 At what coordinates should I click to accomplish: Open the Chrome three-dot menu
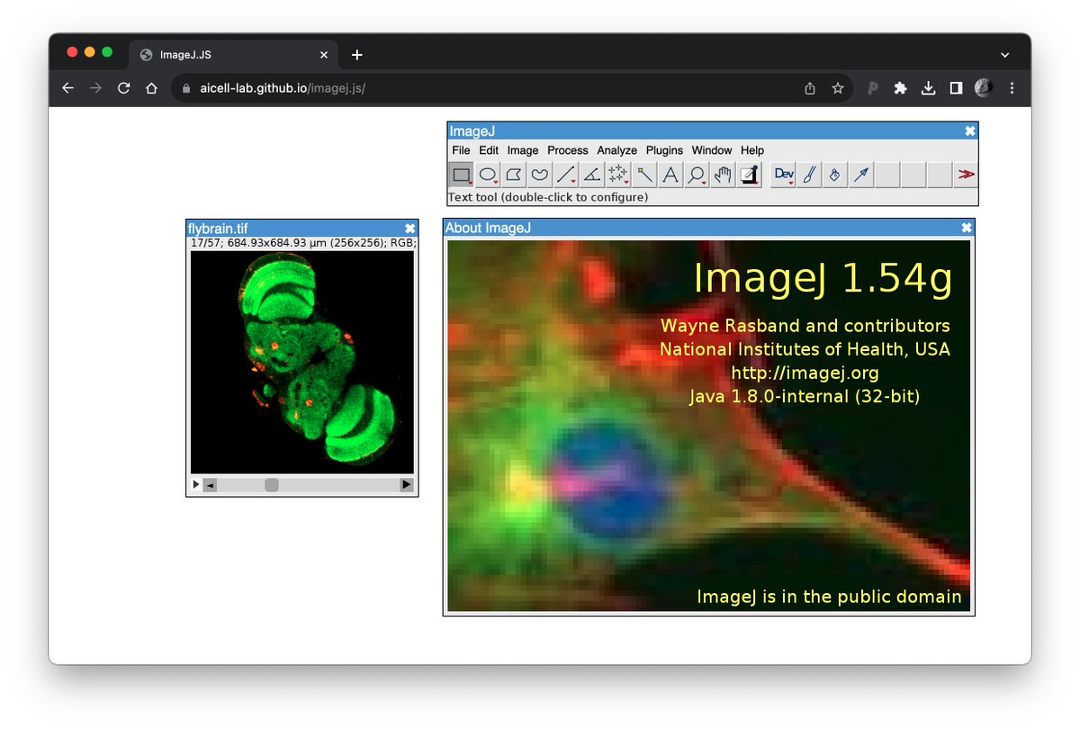1012,88
